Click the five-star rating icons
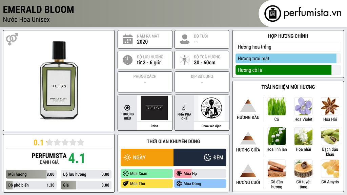 pos(65,142)
